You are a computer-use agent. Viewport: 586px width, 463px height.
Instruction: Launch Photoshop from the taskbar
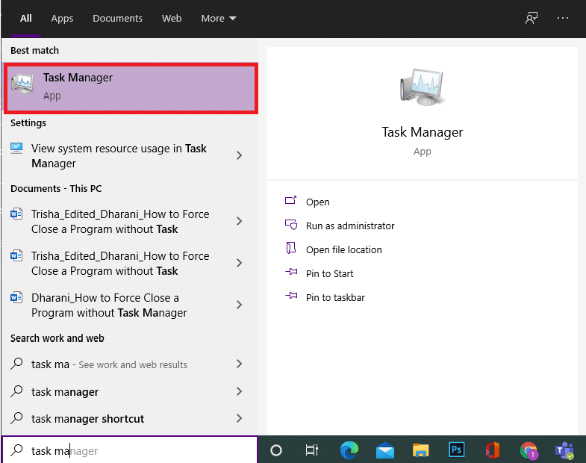(x=457, y=450)
